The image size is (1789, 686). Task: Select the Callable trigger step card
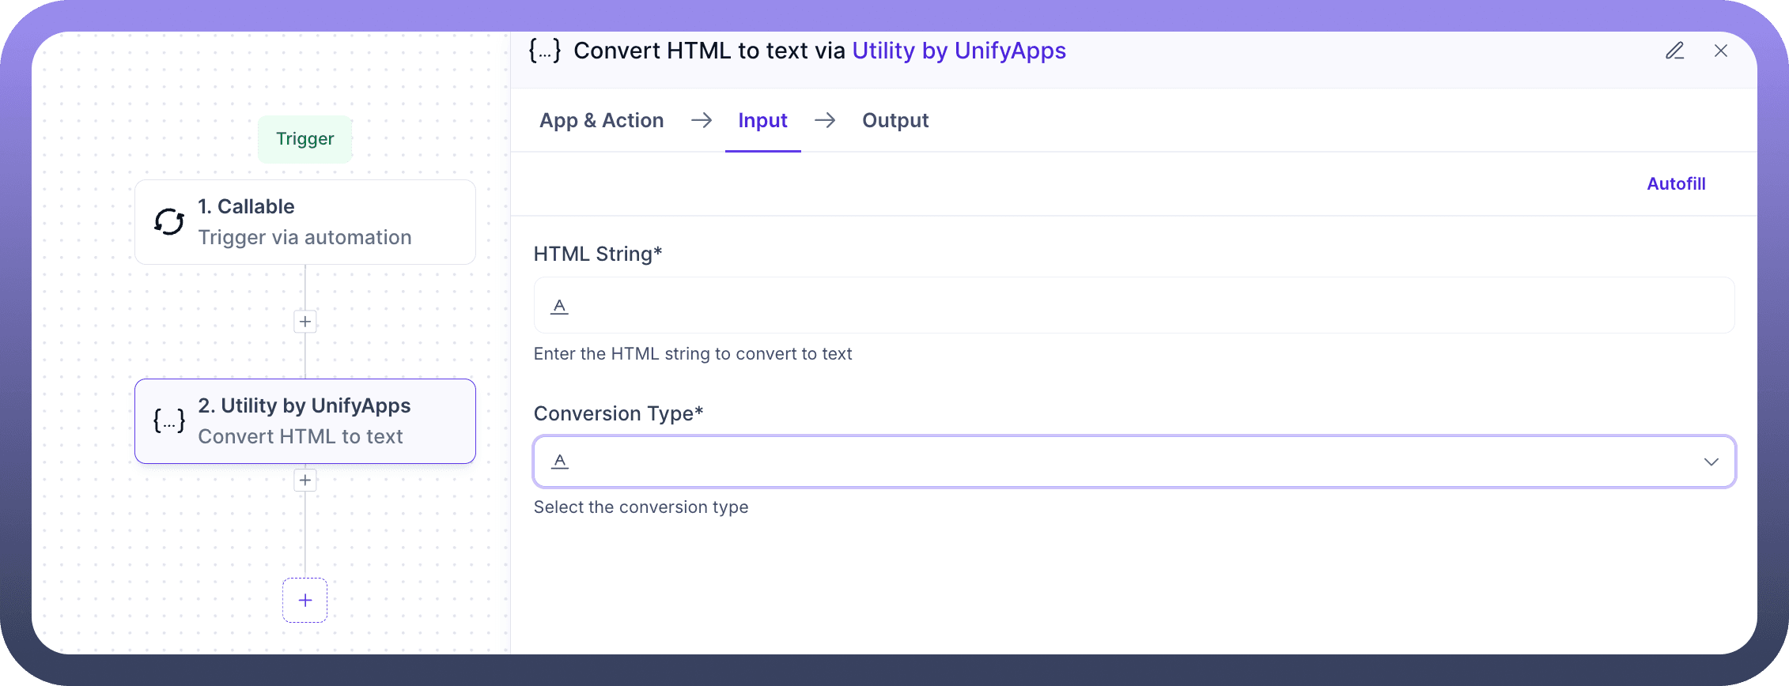(316, 222)
